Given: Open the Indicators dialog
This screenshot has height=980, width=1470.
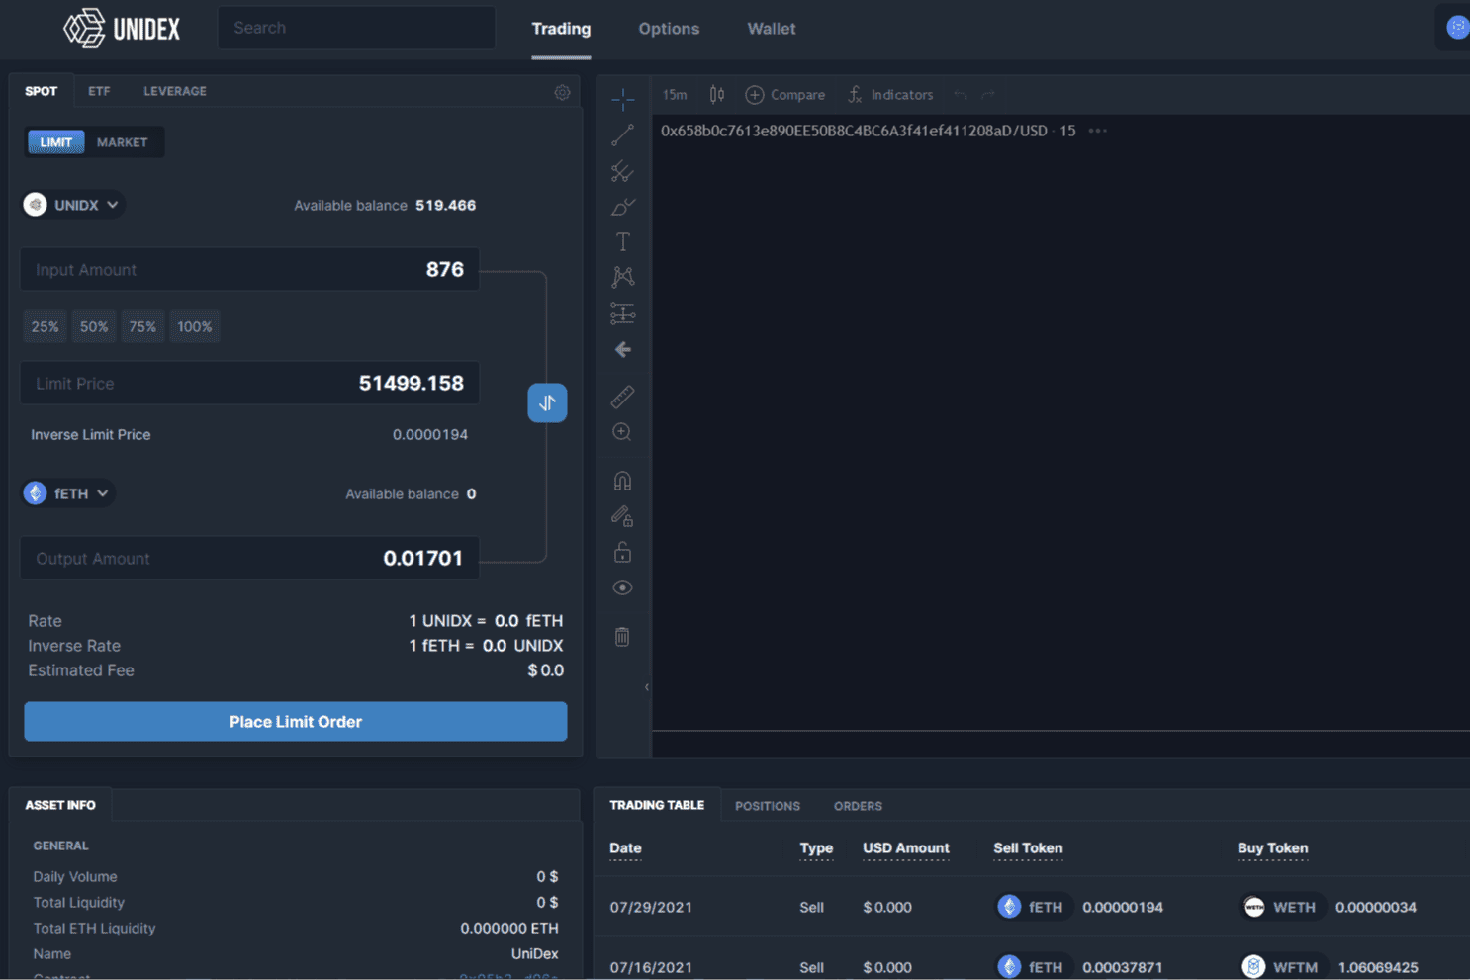Looking at the screenshot, I should pos(890,94).
